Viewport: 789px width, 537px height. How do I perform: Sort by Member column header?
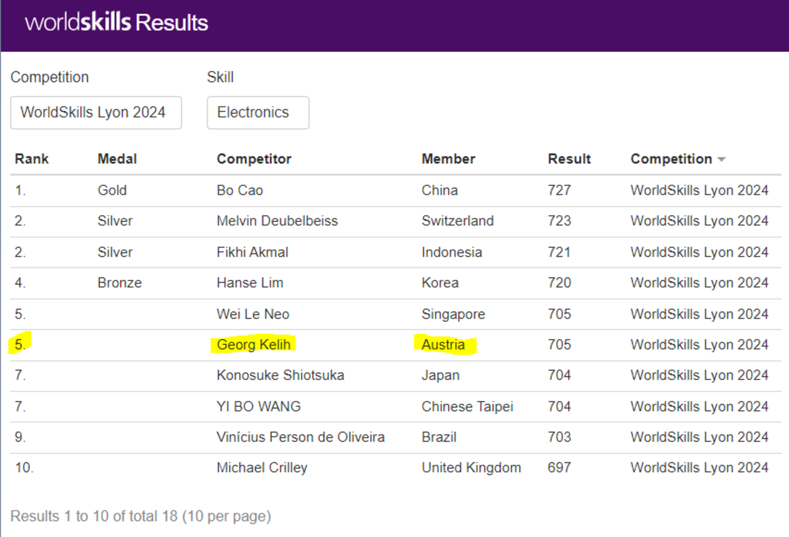tap(448, 159)
